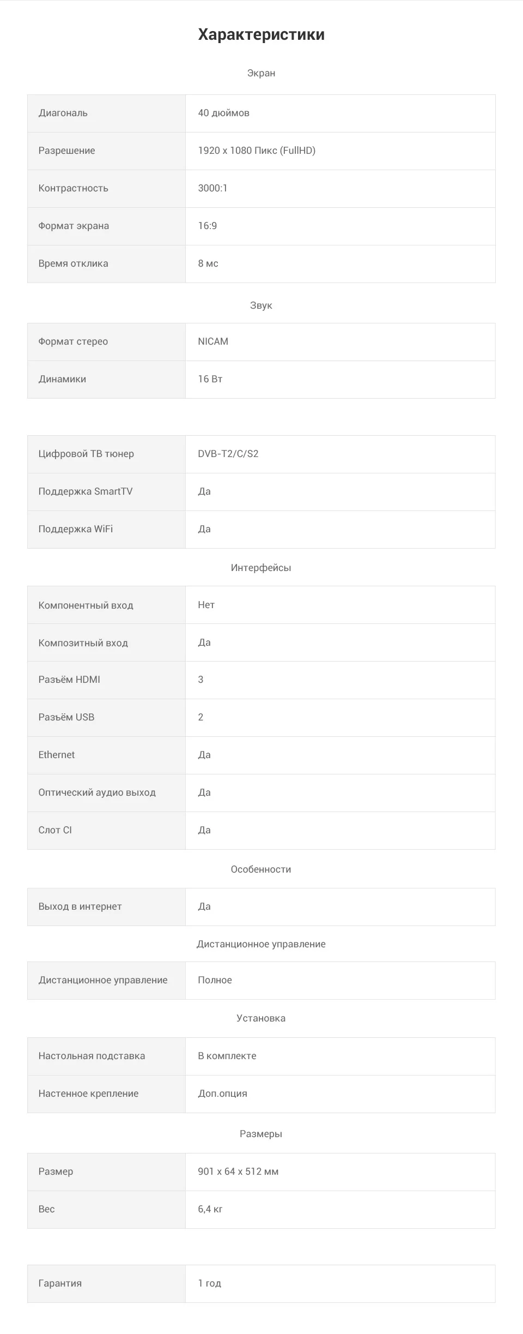Click the Формат экрана label
The image size is (523, 1334).
pos(74,226)
